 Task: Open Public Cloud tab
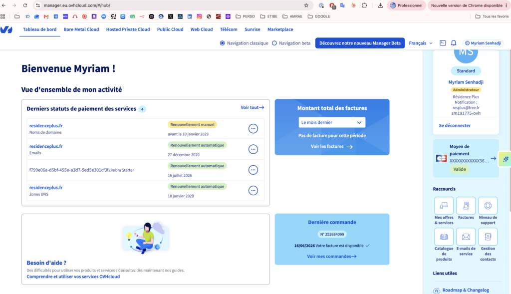point(170,29)
